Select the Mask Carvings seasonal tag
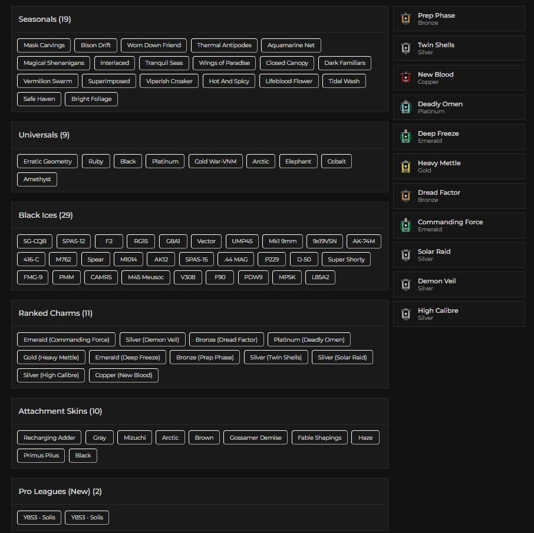Viewport: 534px width, 533px height. pos(44,45)
